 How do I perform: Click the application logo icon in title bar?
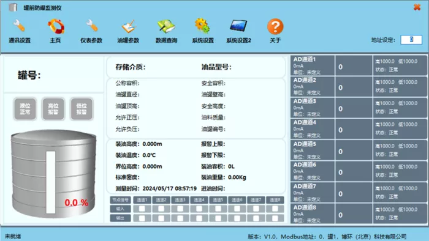tap(13, 7)
